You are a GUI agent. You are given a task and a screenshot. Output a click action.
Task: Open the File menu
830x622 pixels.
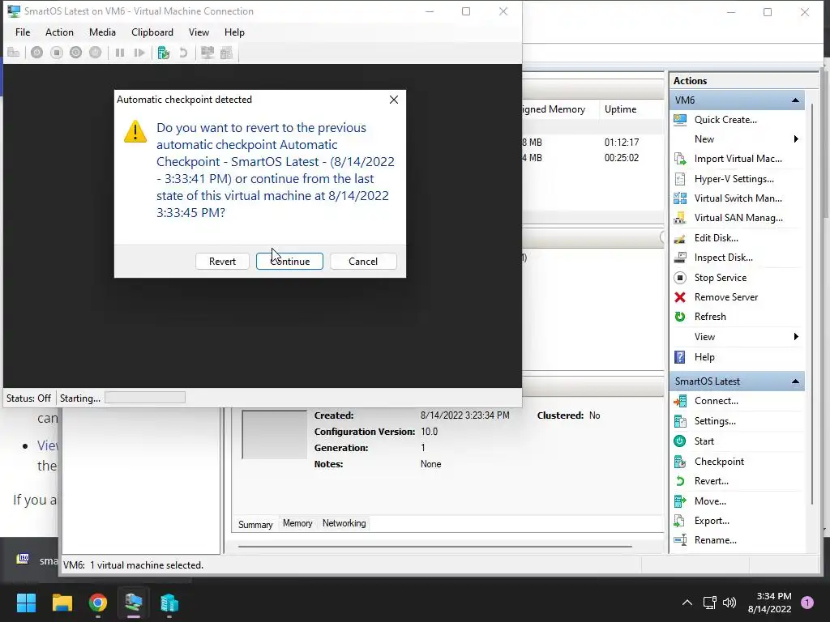pos(23,32)
